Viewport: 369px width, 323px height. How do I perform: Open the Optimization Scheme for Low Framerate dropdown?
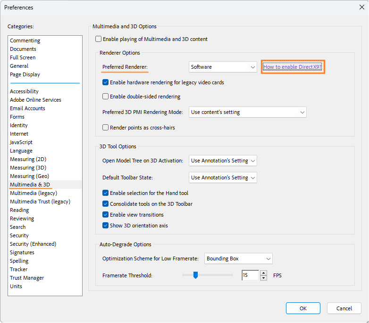coord(239,258)
